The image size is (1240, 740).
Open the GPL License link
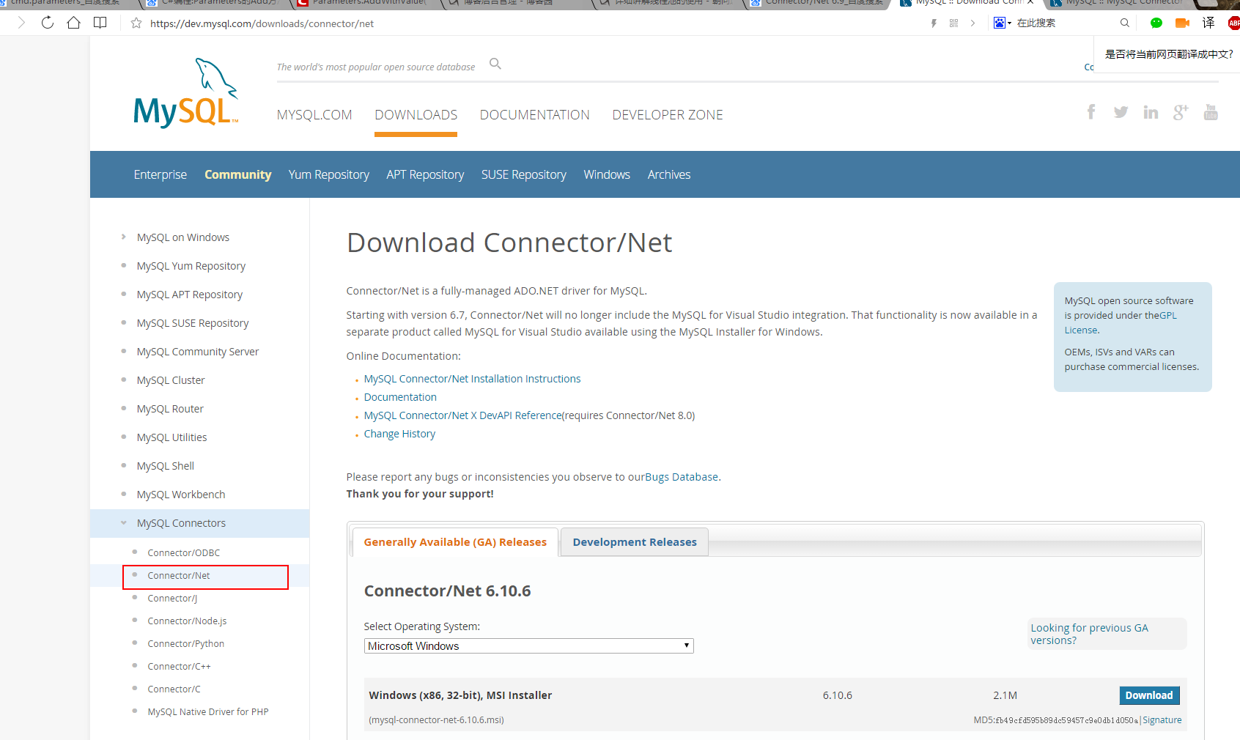[1121, 322]
